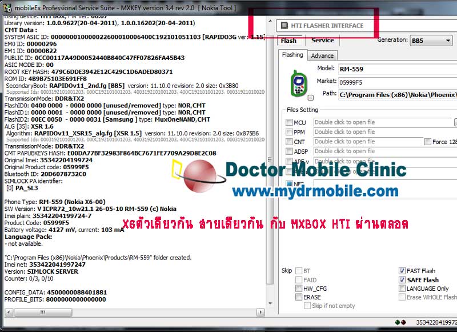457x332 pixels.
Task: Toggle the NFC file checkbox
Action: pyautogui.click(x=289, y=184)
